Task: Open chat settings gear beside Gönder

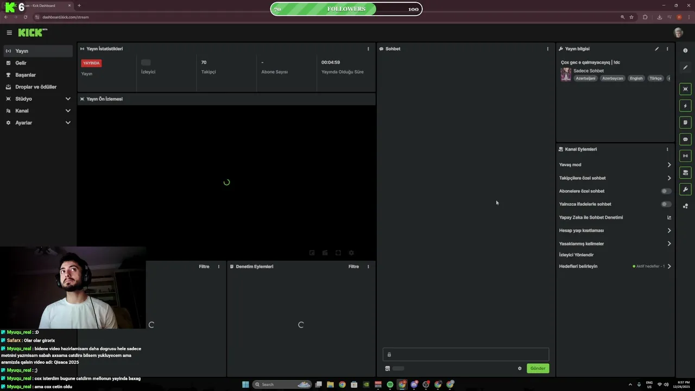Action: click(520, 368)
